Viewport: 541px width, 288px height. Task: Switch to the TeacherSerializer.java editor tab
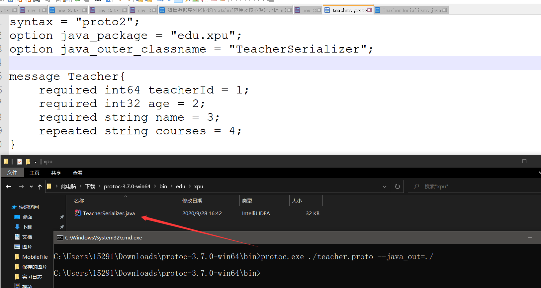(411, 10)
